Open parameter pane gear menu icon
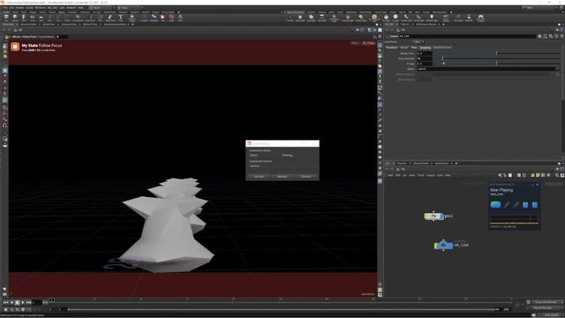Viewport: 565px width, 318px height. (539, 36)
